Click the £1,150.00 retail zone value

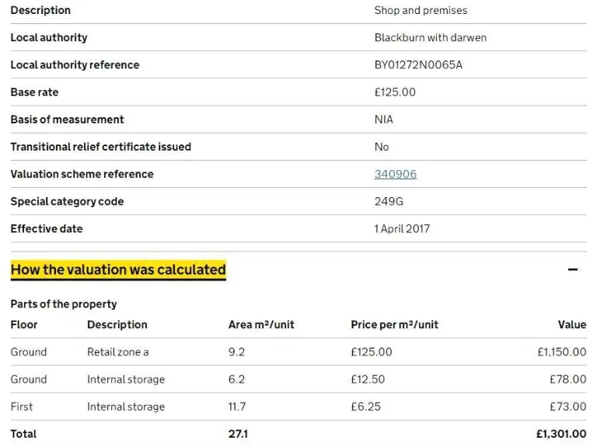(x=561, y=352)
